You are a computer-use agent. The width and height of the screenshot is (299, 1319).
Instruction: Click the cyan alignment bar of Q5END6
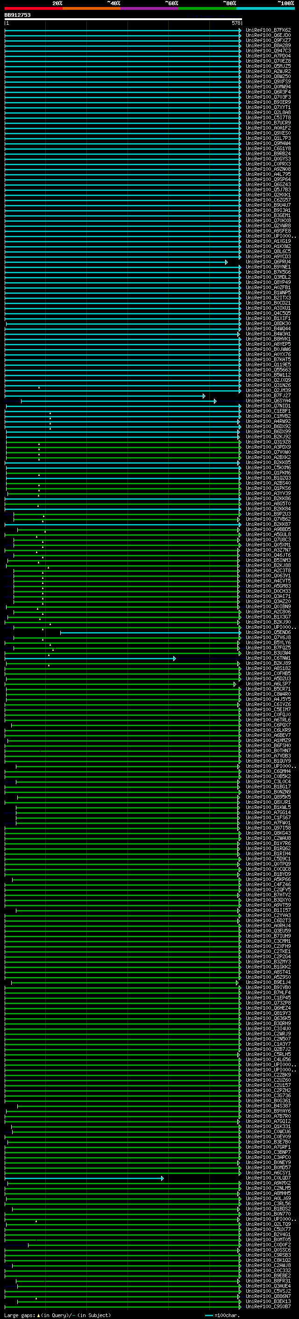tap(150, 633)
